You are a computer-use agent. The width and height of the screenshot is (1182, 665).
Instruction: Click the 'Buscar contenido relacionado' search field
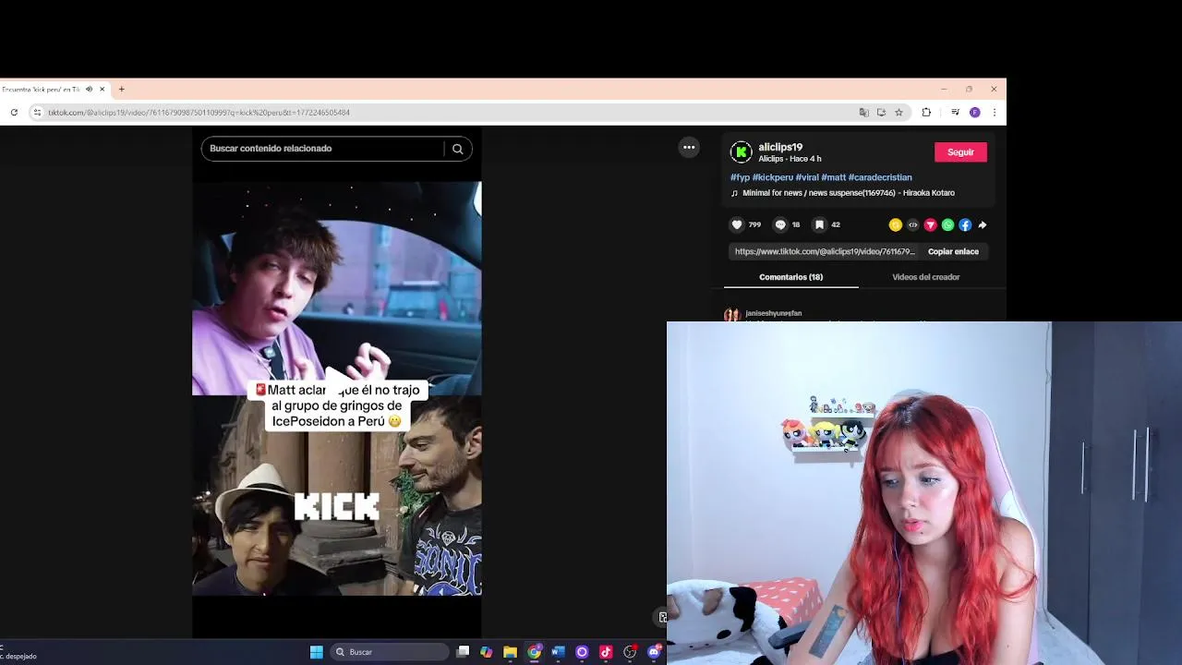(323, 149)
